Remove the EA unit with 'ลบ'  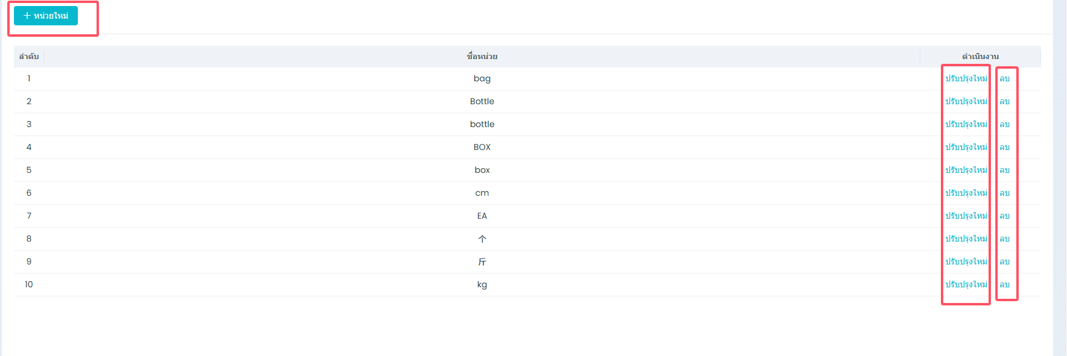1004,216
